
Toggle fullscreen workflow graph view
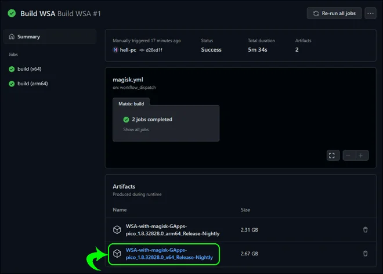(333, 156)
